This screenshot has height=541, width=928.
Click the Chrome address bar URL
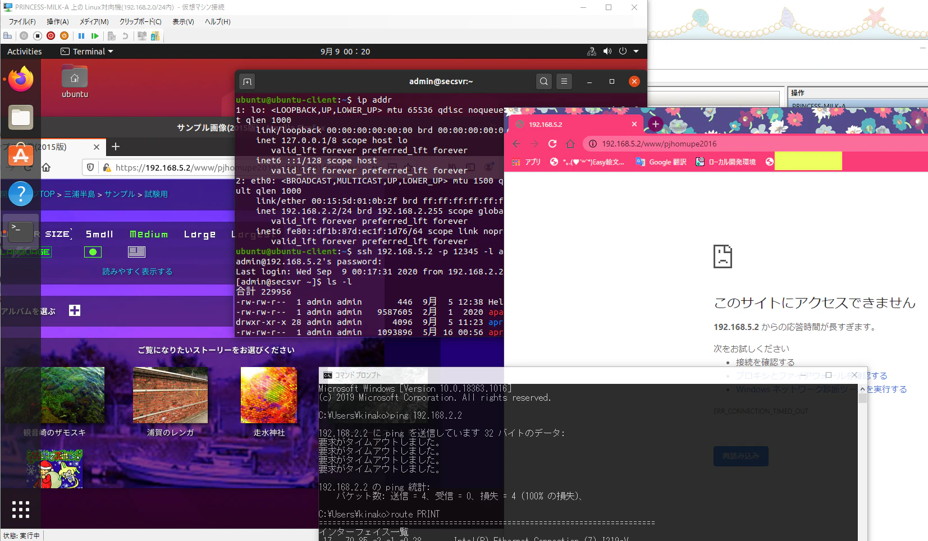[659, 144]
